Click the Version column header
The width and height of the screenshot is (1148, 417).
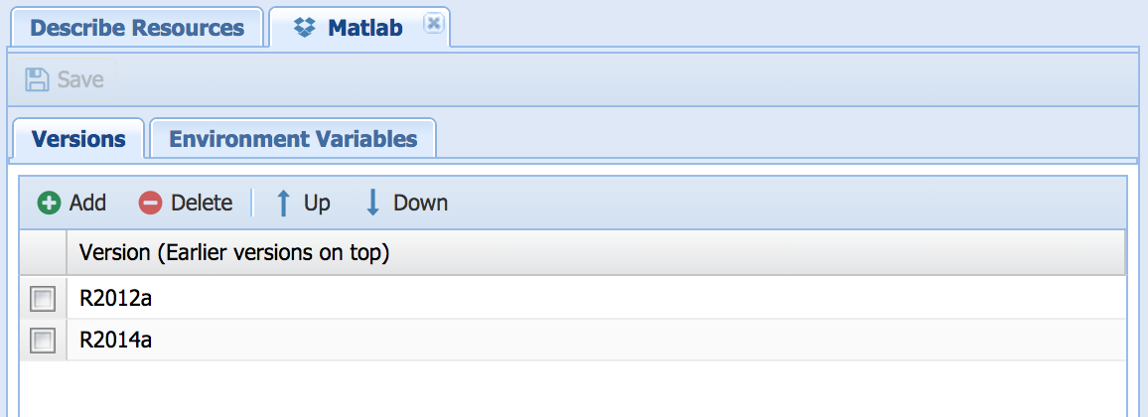click(x=233, y=252)
